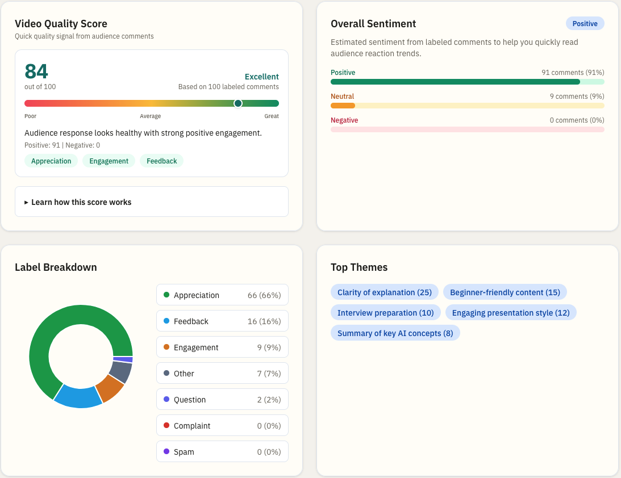Viewport: 621px width, 478px height.
Task: Click the purple Question dot icon
Action: [166, 399]
